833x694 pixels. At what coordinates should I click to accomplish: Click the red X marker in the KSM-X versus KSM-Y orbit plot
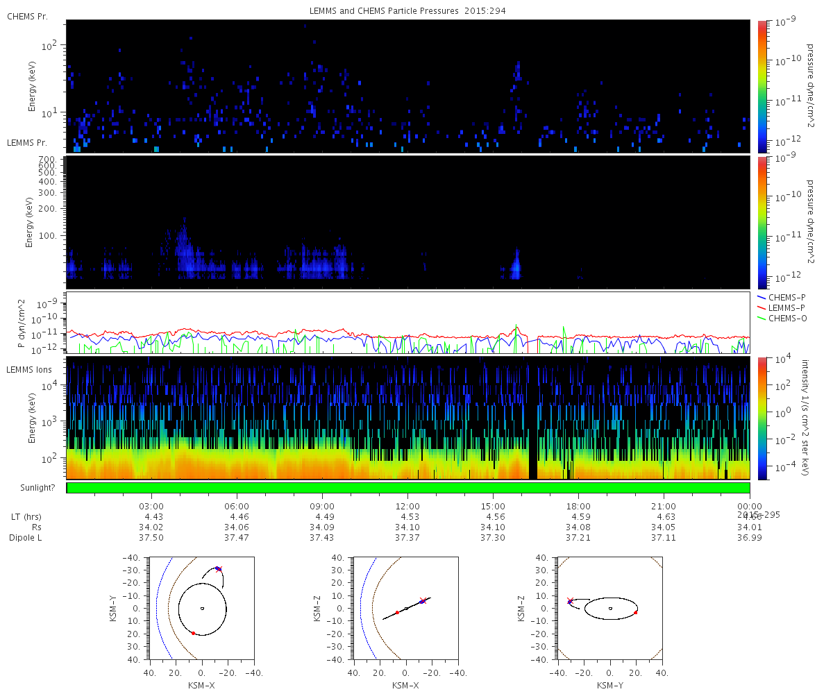click(x=219, y=569)
